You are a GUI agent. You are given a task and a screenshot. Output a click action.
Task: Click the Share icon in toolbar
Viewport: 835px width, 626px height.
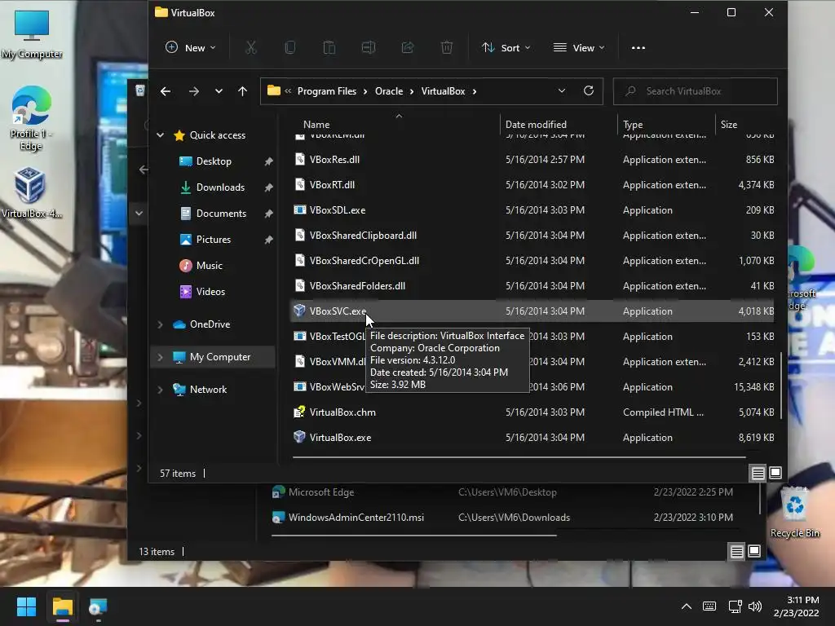click(408, 48)
